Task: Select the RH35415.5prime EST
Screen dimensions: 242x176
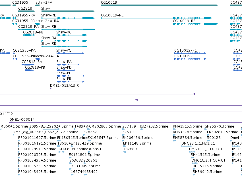Action: click(x=194, y=169)
